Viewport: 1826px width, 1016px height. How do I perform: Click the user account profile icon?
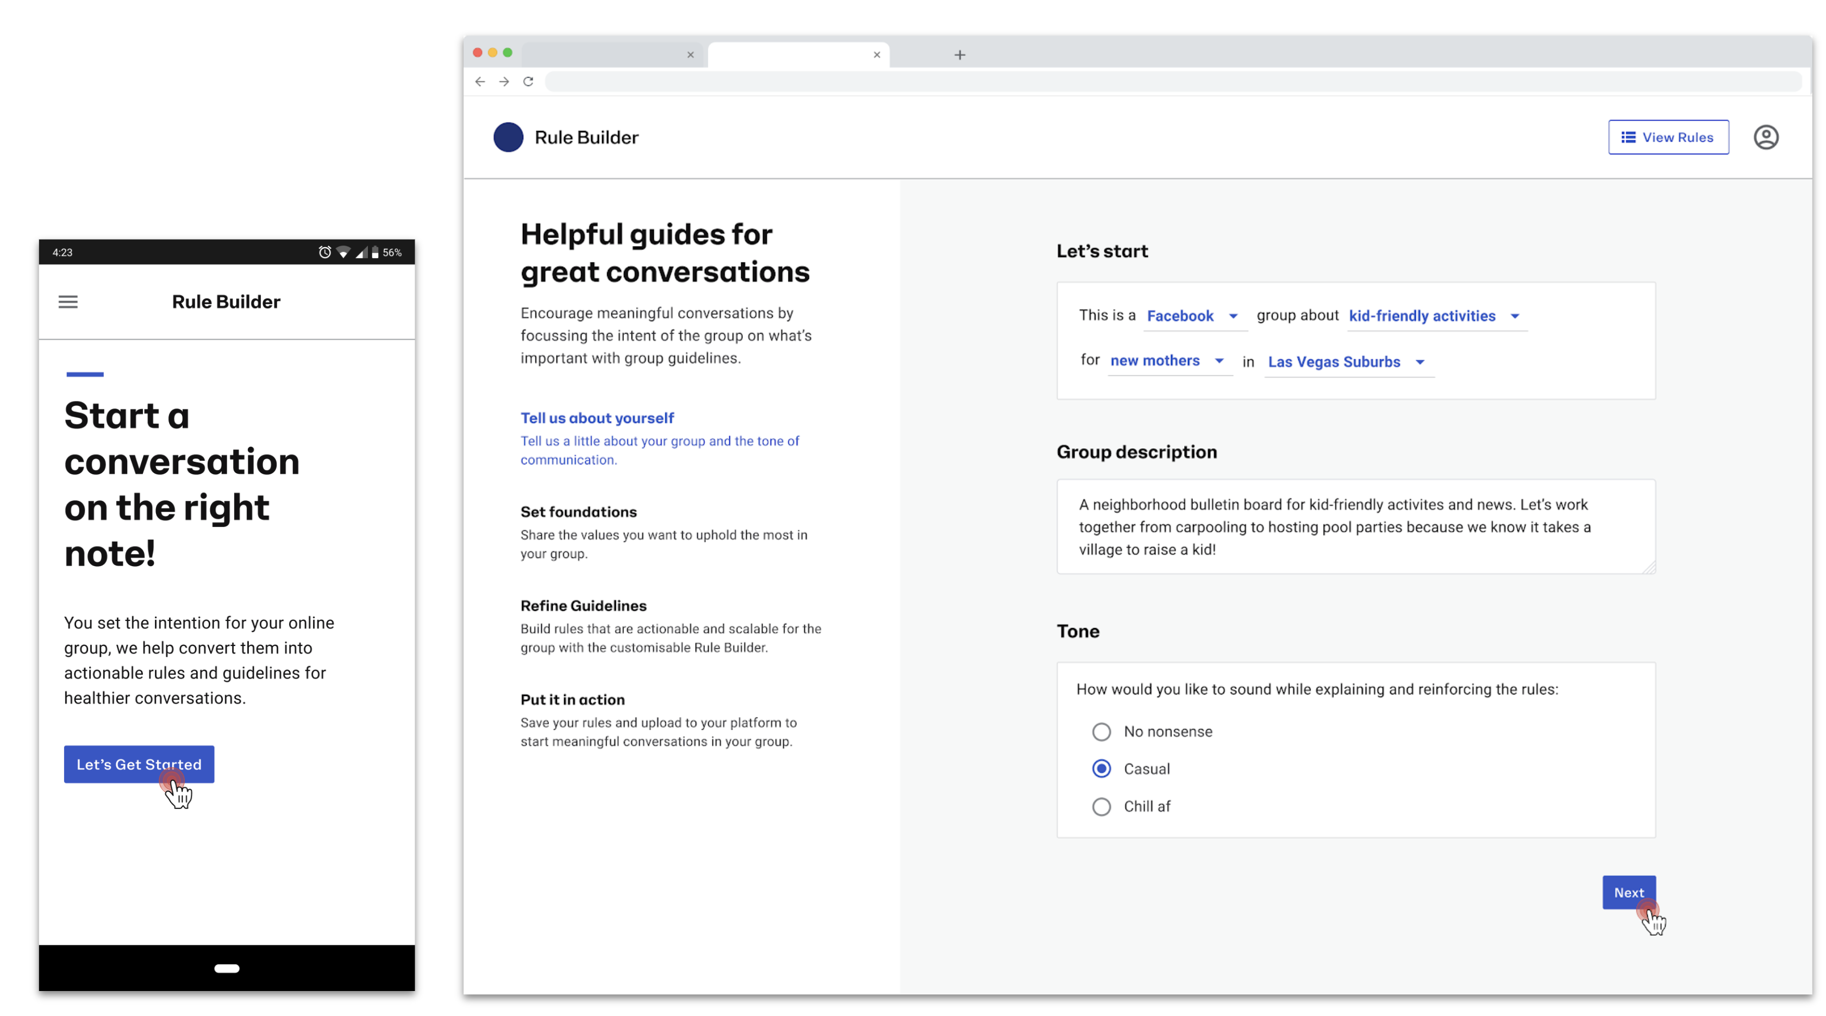point(1765,137)
